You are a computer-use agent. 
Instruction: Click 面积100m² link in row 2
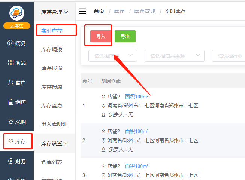137,131
